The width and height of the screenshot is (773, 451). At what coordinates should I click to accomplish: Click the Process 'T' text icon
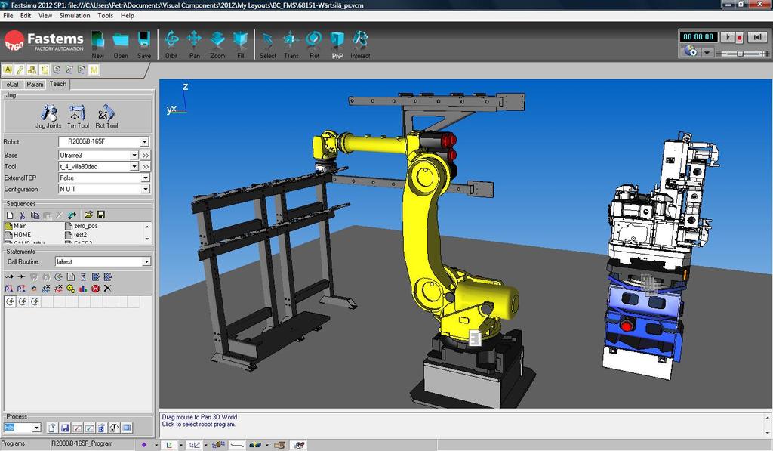pyautogui.click(x=114, y=428)
